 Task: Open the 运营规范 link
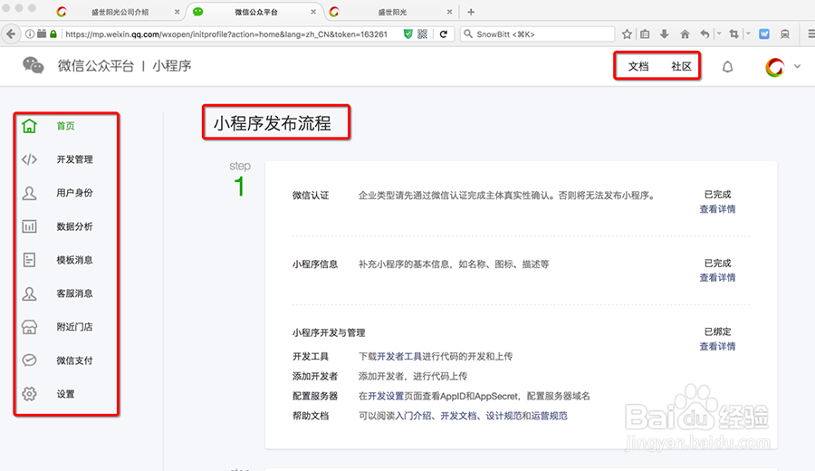pos(550,416)
